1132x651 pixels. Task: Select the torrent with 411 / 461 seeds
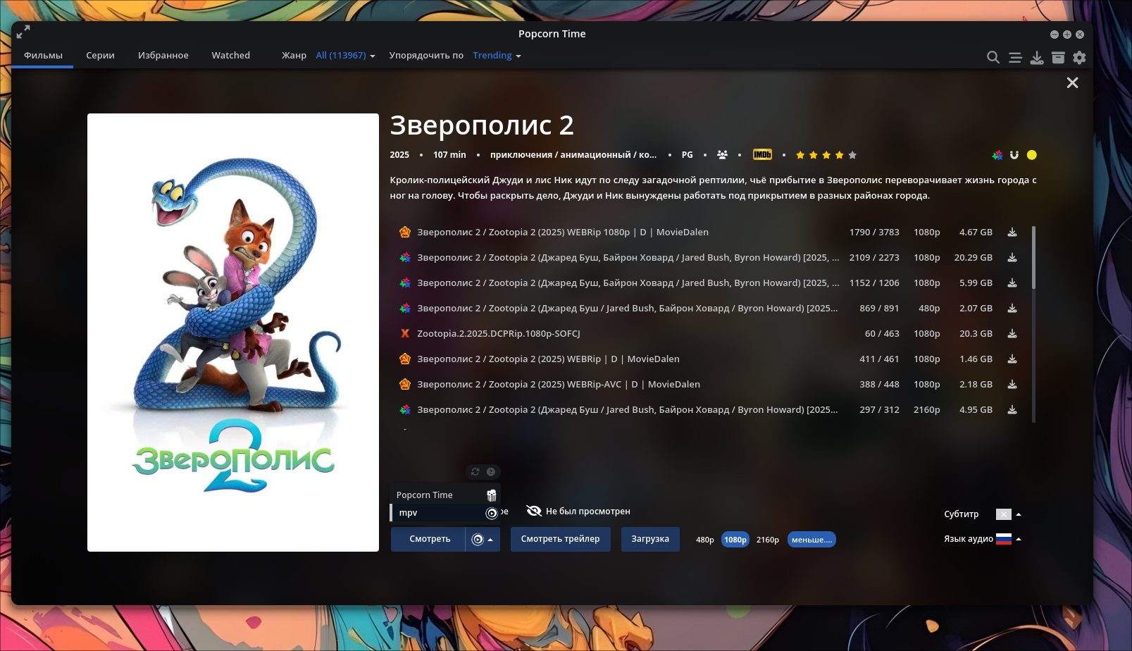[x=710, y=359]
